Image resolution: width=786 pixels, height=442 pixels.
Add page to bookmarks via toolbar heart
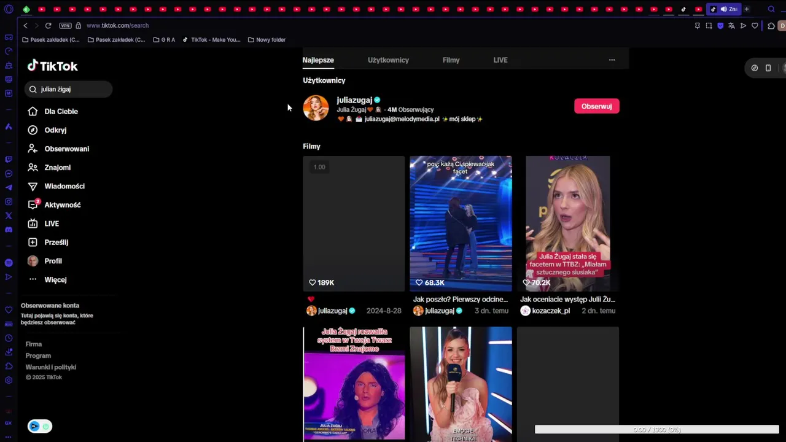coord(755,26)
